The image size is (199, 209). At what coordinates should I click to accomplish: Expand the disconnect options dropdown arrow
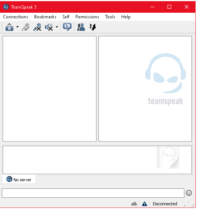[x=17, y=27]
